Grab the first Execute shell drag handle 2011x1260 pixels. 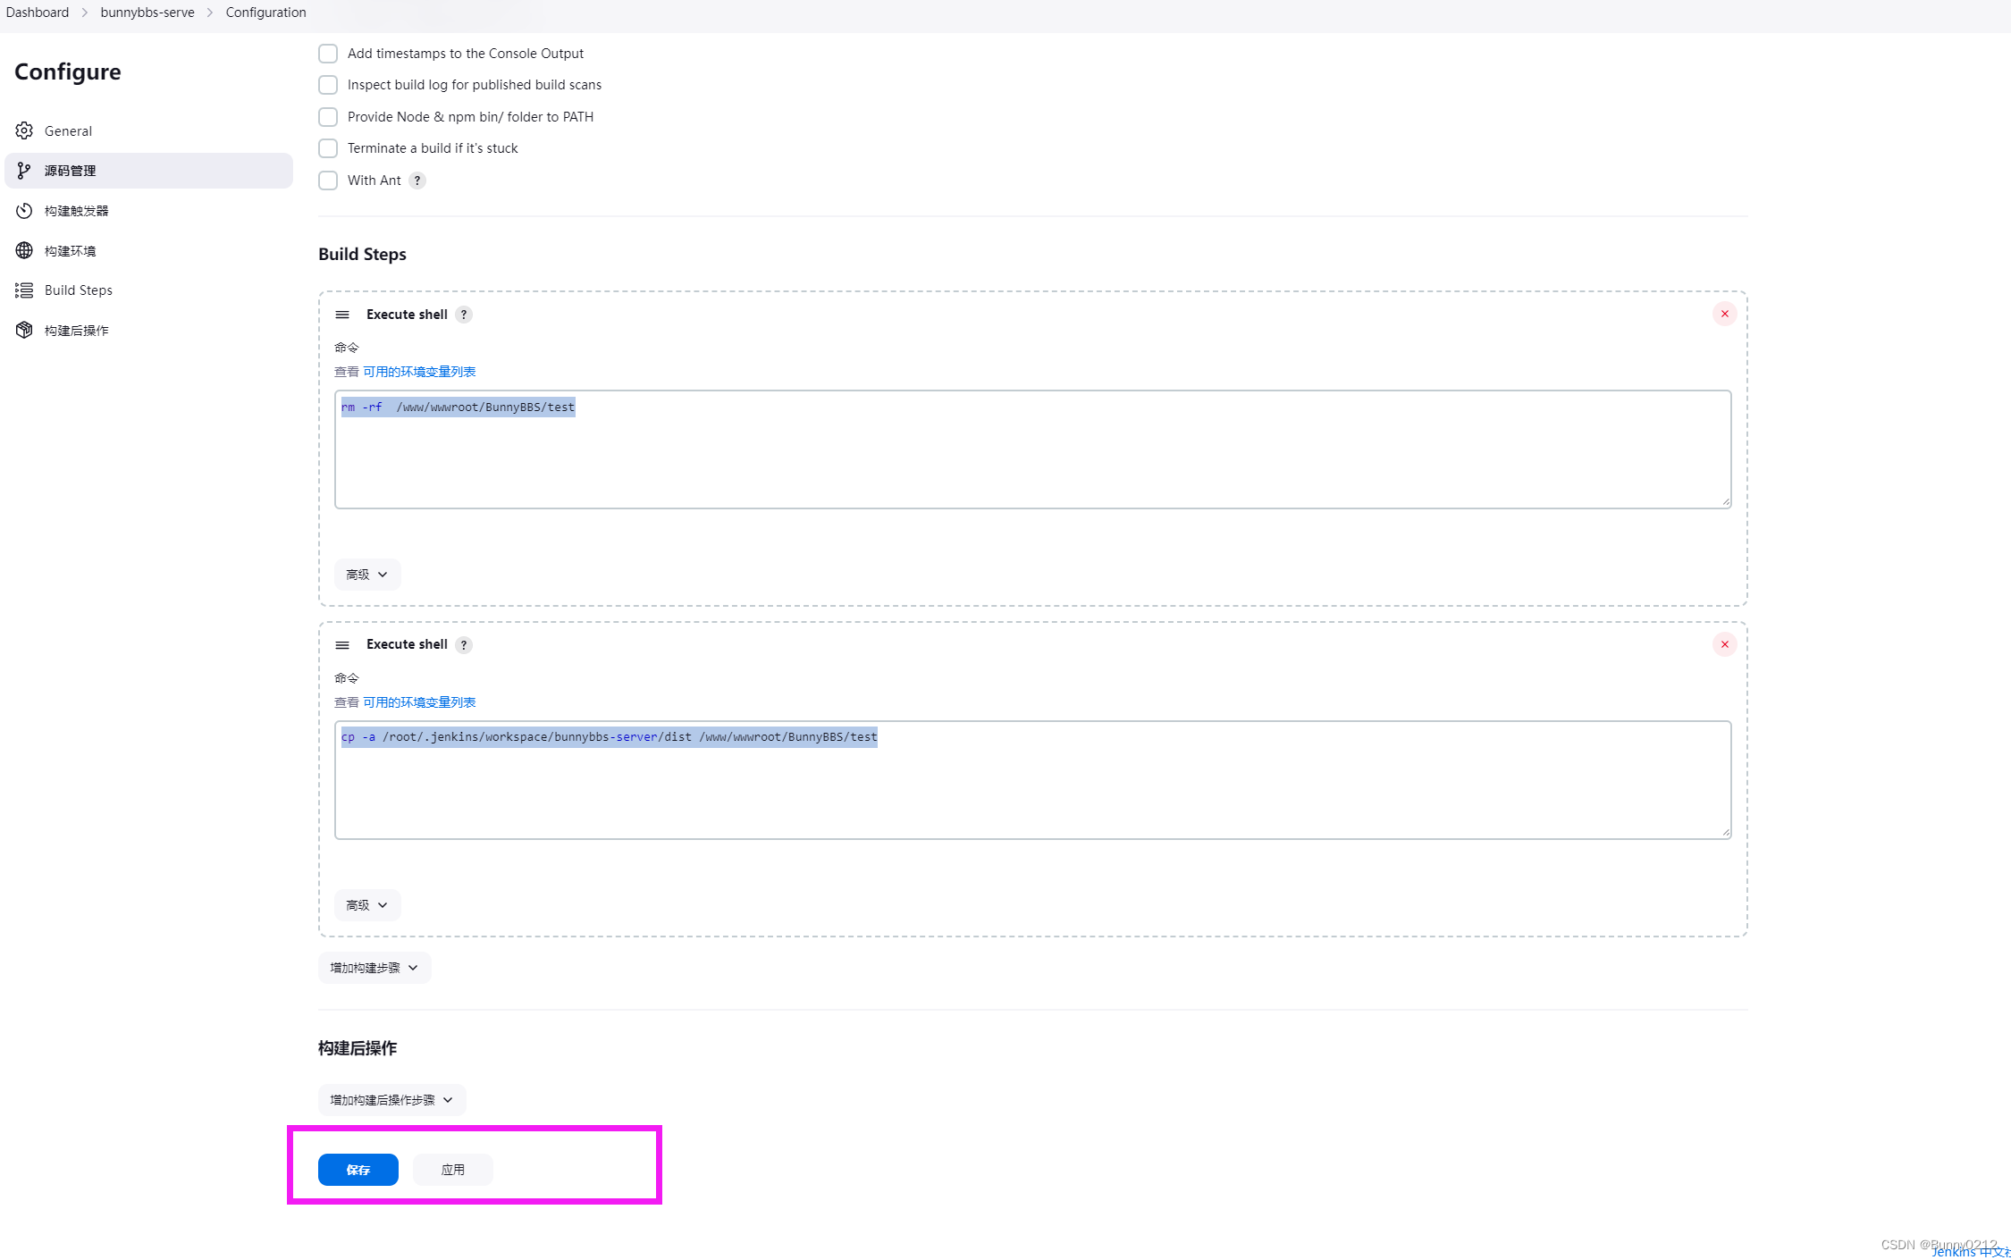click(x=342, y=315)
